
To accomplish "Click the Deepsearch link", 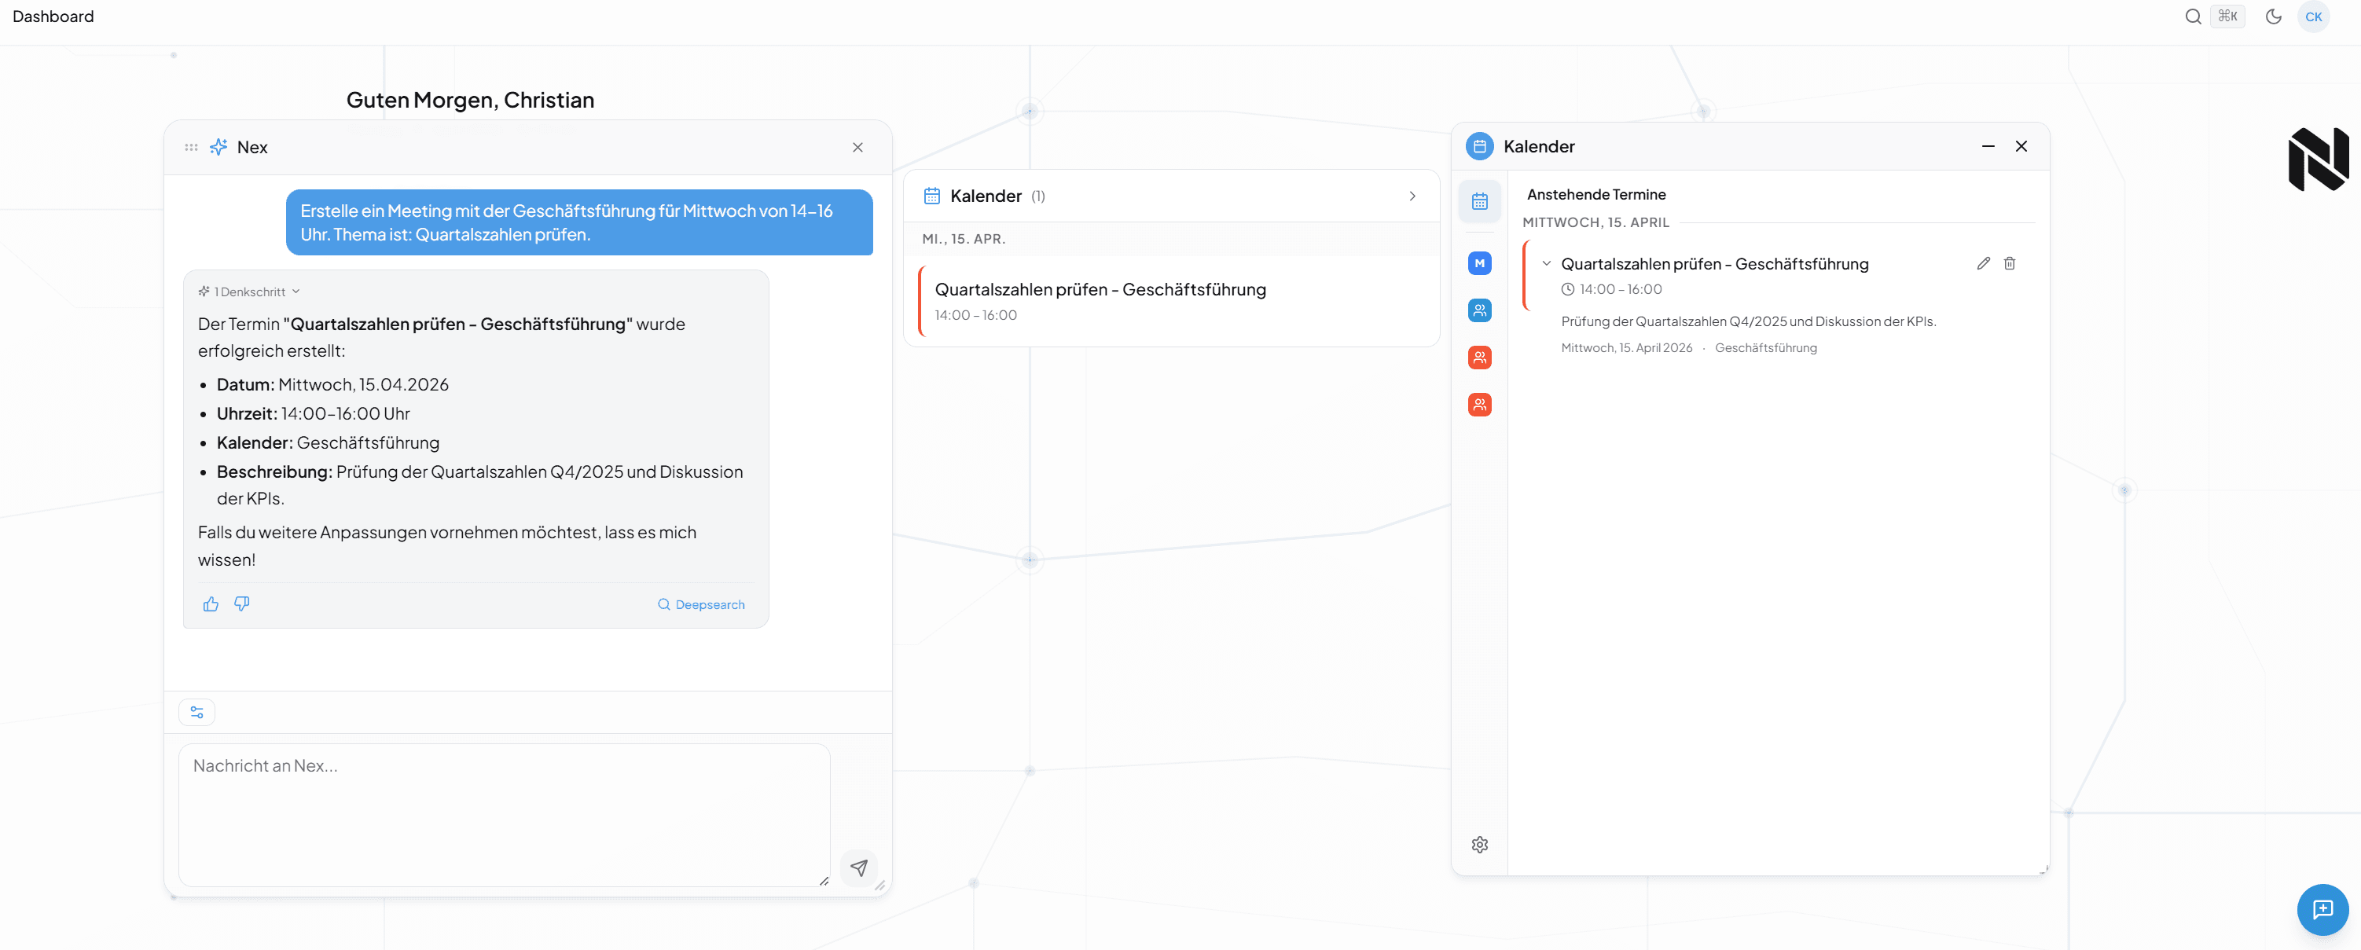I will [x=701, y=604].
